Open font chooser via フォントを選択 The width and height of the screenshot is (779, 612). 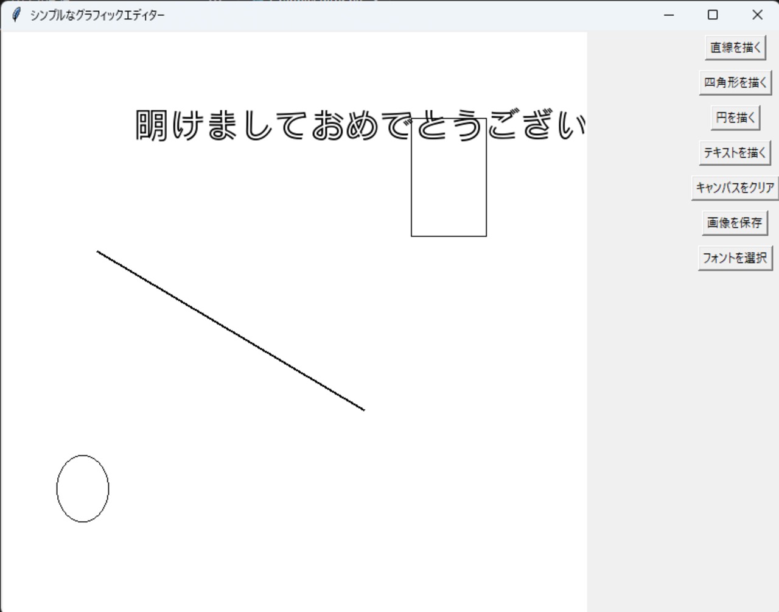tap(735, 258)
